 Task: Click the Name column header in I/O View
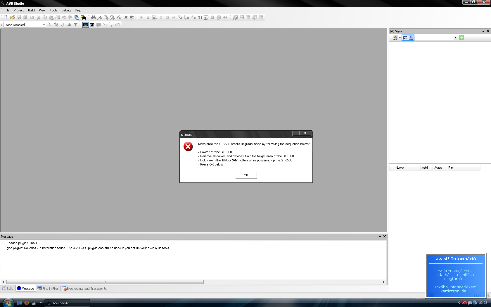click(x=404, y=168)
